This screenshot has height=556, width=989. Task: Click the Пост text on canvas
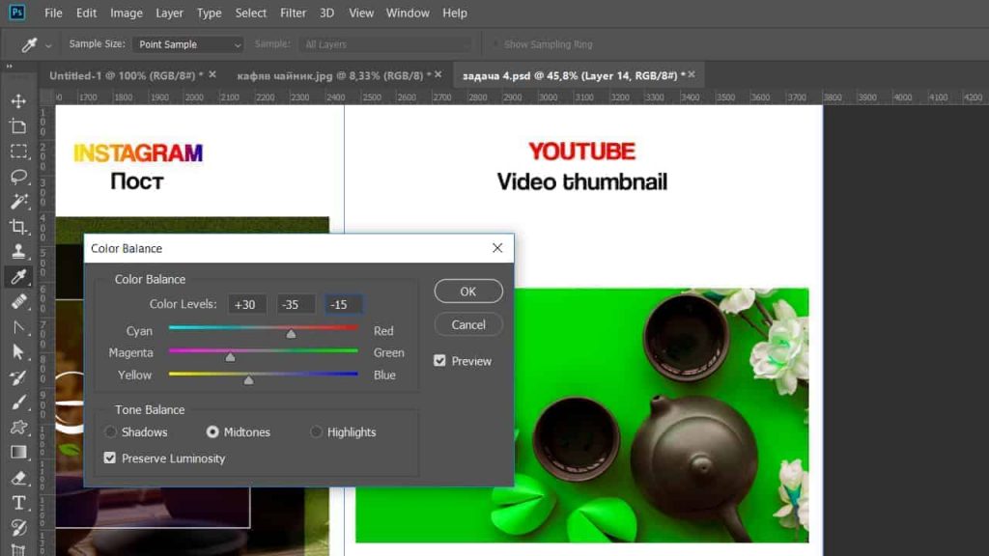137,181
